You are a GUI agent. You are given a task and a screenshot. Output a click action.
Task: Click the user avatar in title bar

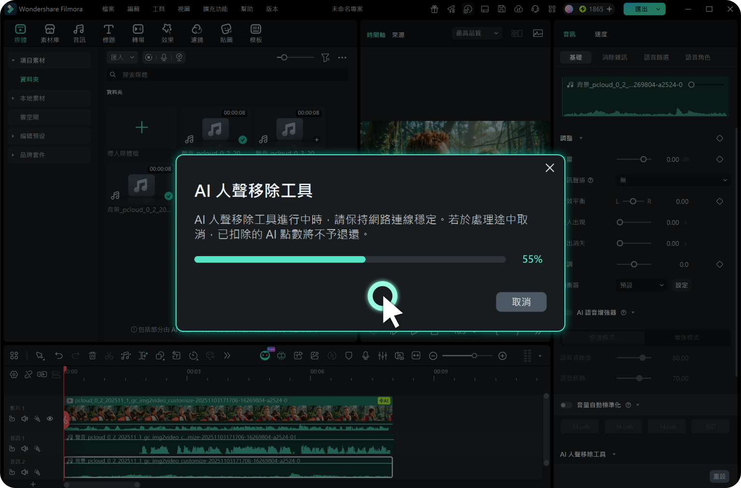point(569,9)
